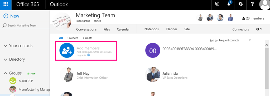Open contact 0003400189FBB394
The image size is (270, 96).
tap(190, 49)
